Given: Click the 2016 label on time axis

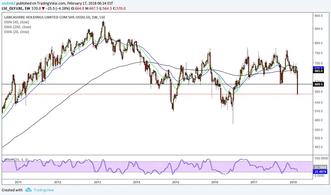Looking at the screenshot, I should pos(215,182).
